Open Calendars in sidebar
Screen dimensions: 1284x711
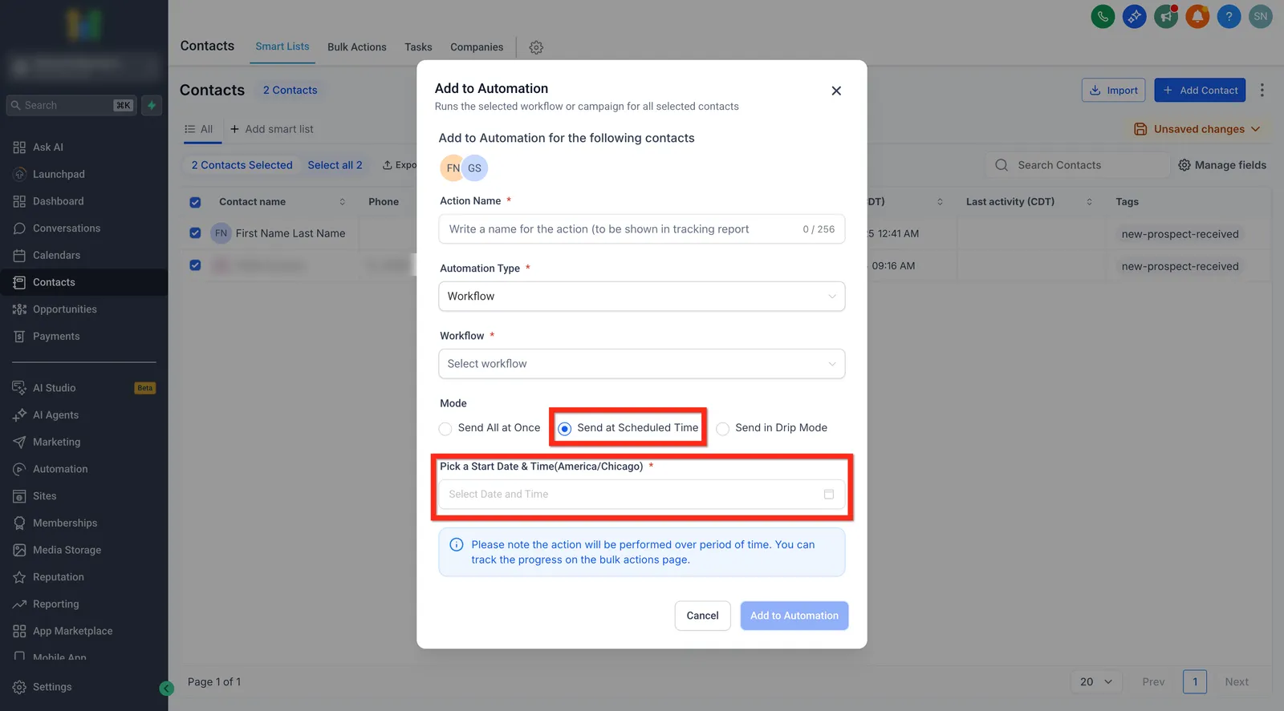pos(56,255)
